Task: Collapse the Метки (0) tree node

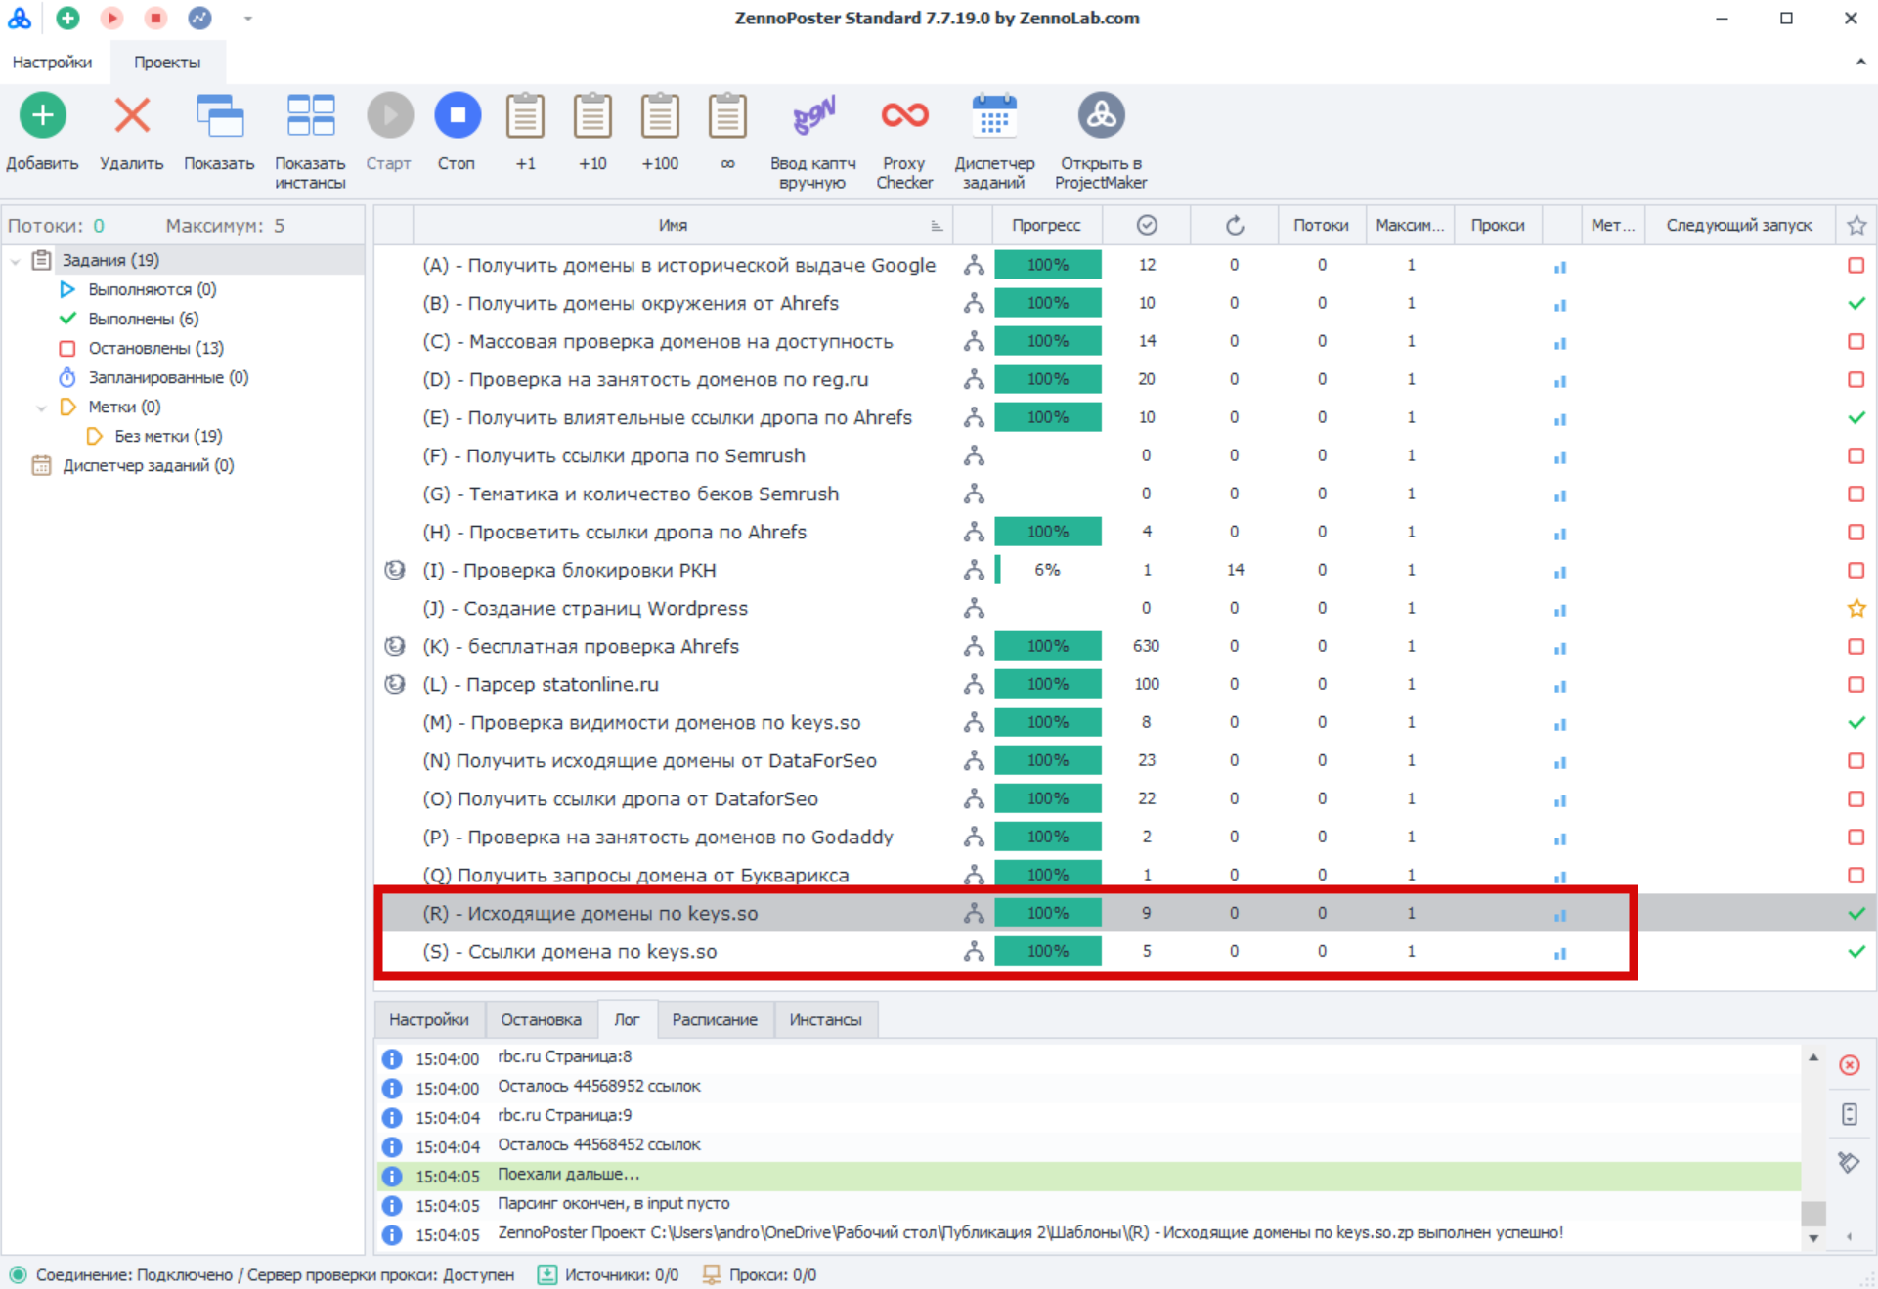Action: pyautogui.click(x=42, y=408)
